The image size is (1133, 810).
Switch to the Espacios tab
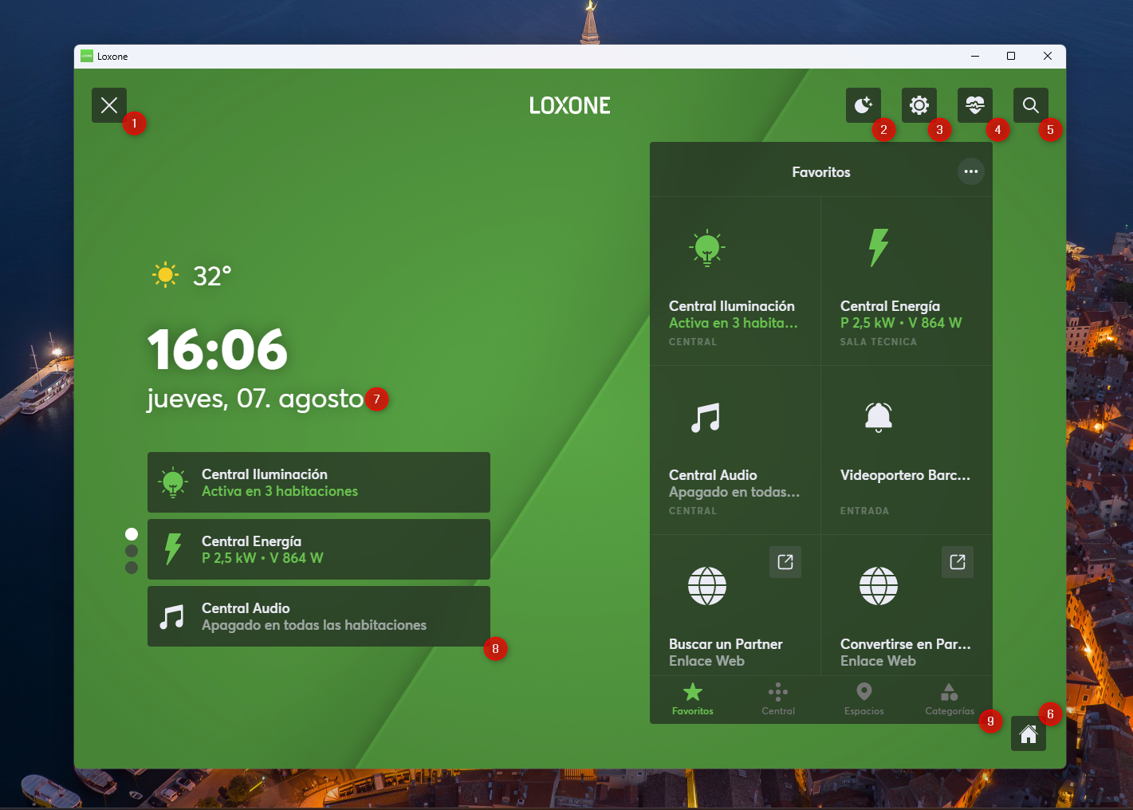pyautogui.click(x=864, y=699)
